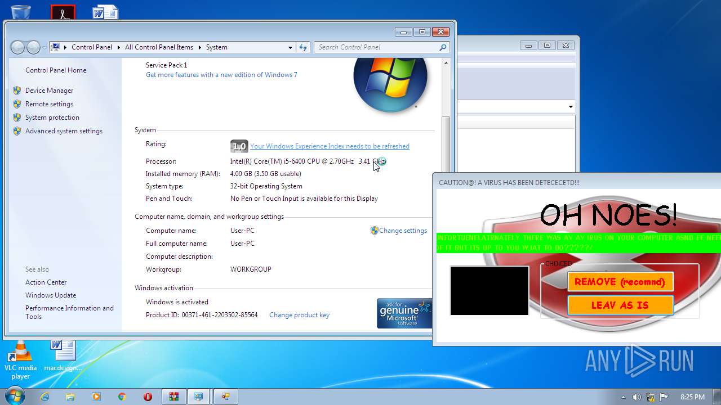Open Remote settings link
The image size is (721, 405).
pyautogui.click(x=49, y=104)
